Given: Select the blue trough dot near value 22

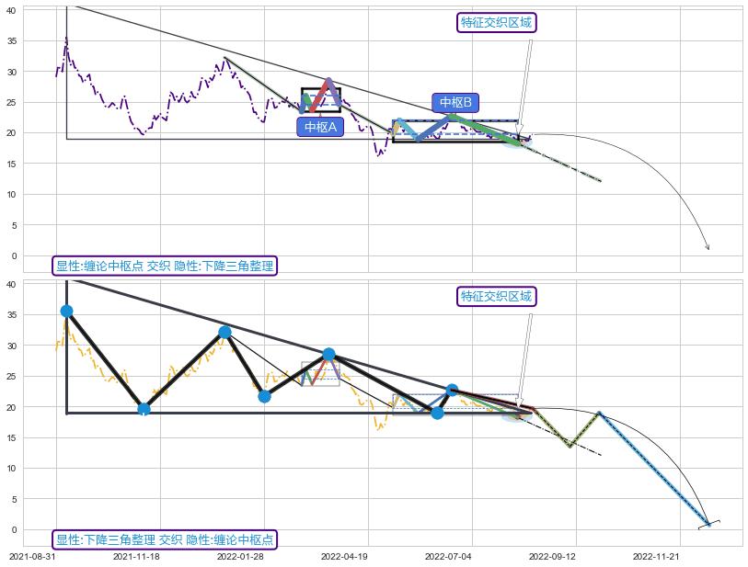Looking at the screenshot, I should pyautogui.click(x=264, y=396).
